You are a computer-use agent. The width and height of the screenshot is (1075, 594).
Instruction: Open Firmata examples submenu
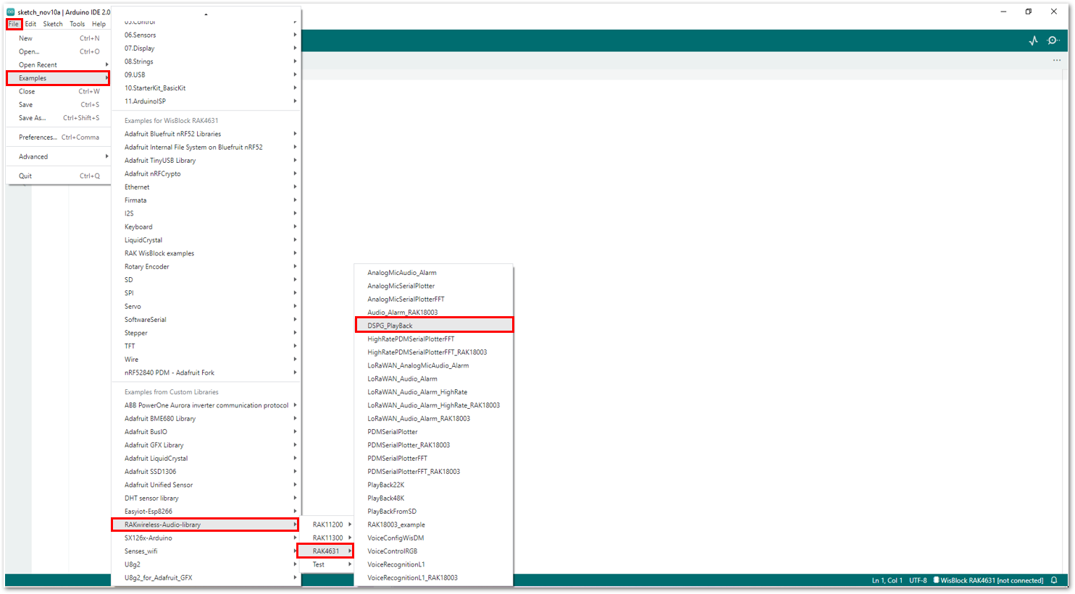coord(206,200)
